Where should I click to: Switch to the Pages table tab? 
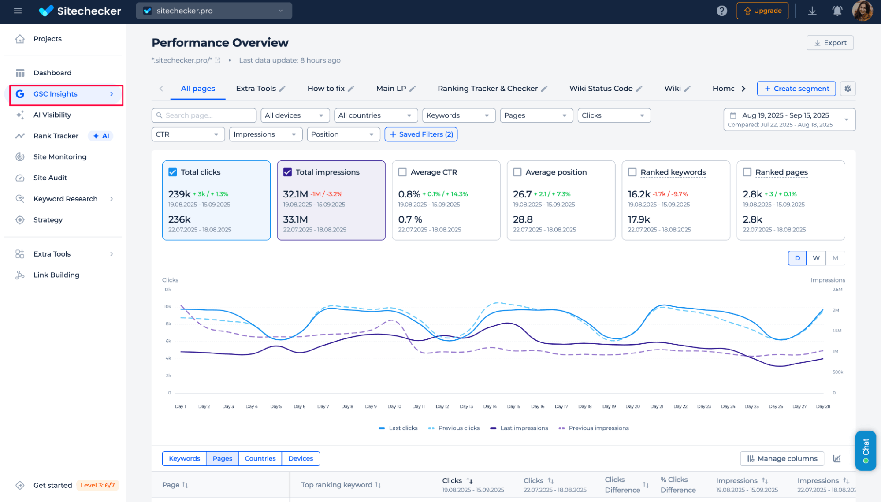click(222, 459)
